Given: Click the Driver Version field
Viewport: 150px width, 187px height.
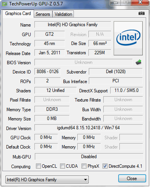Looking at the screenshot, I should 89,128.
